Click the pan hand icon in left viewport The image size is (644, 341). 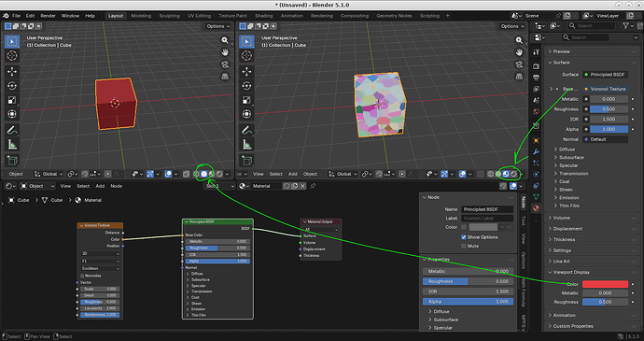point(225,52)
